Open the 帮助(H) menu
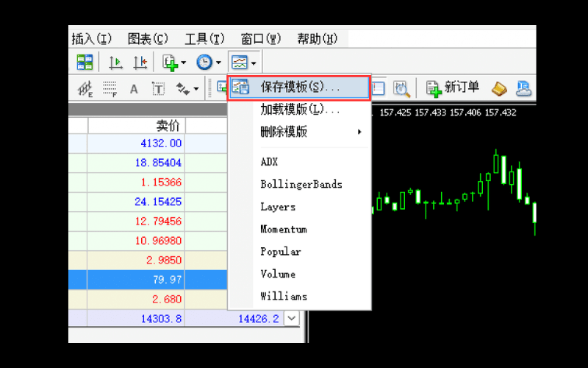Screen dimensions: 588x368 click(318, 38)
